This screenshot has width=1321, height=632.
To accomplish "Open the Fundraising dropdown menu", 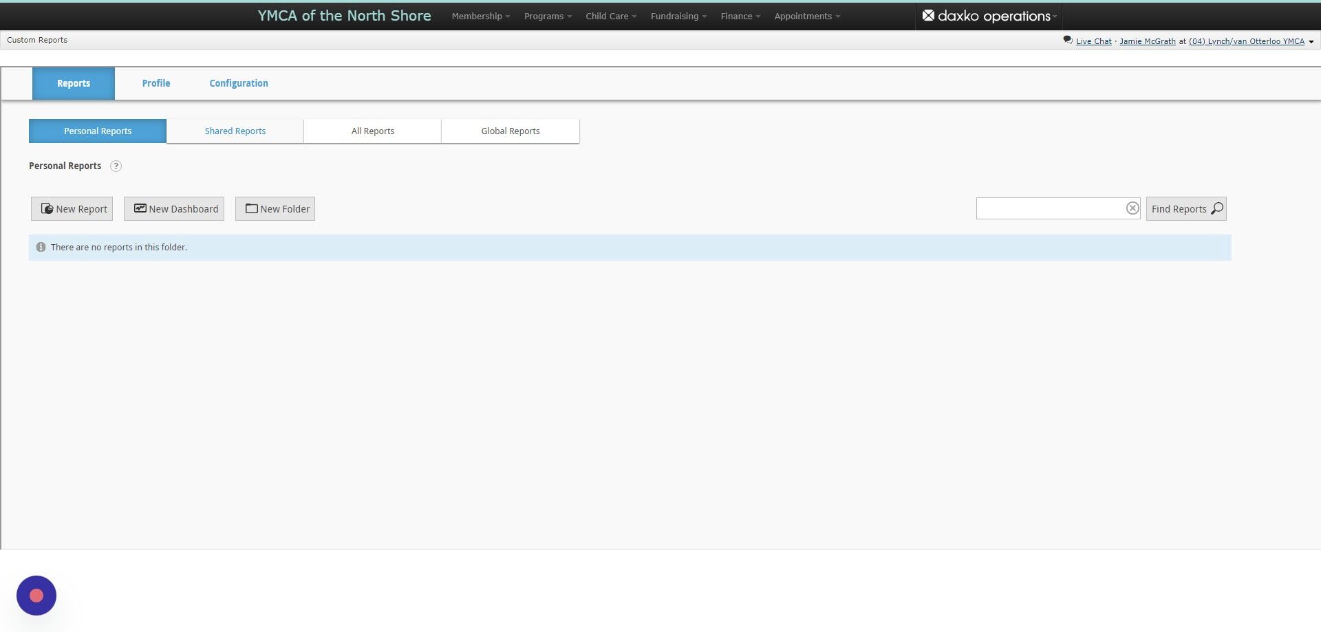I will point(678,16).
